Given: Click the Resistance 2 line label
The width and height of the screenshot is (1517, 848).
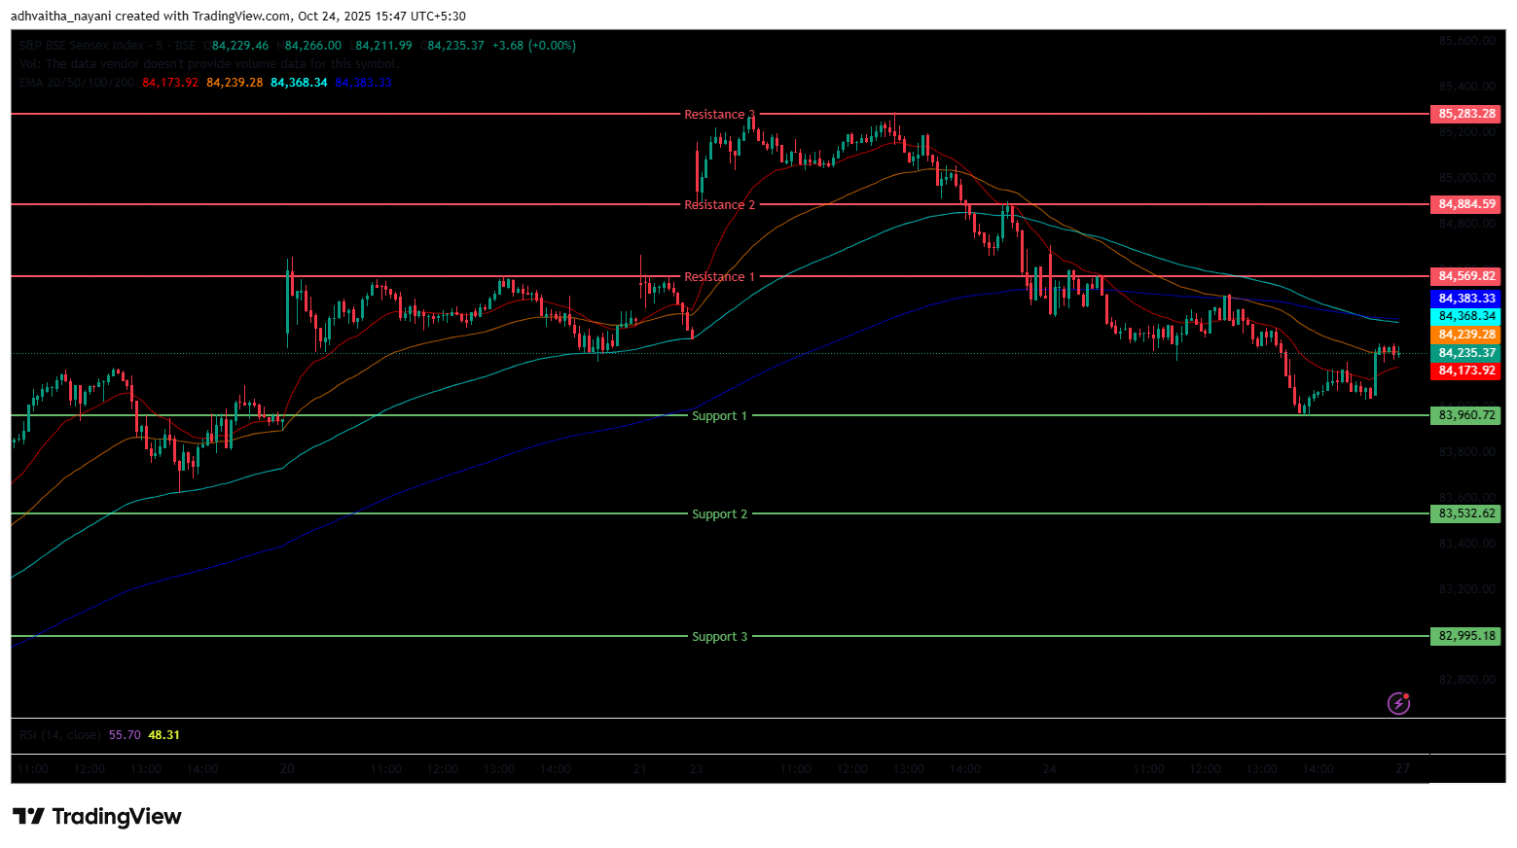Looking at the screenshot, I should tap(719, 205).
